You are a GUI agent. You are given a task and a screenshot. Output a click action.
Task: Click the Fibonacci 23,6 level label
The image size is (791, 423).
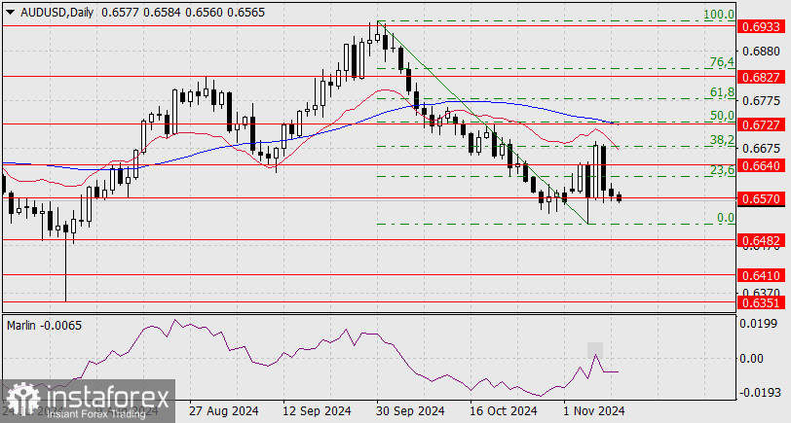click(722, 170)
